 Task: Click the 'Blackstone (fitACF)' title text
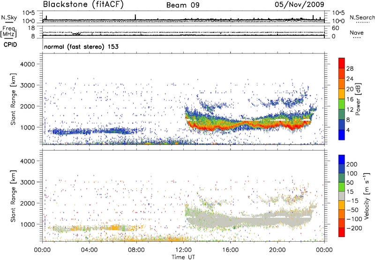pyautogui.click(x=83, y=5)
